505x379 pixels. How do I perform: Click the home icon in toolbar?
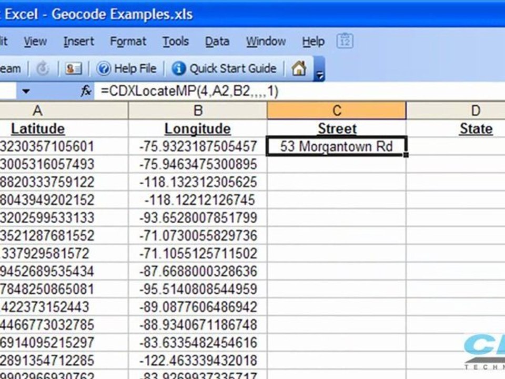[x=299, y=68]
